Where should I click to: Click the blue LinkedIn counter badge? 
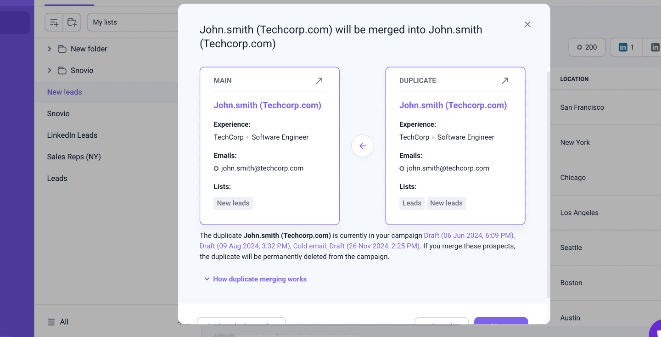pos(626,47)
